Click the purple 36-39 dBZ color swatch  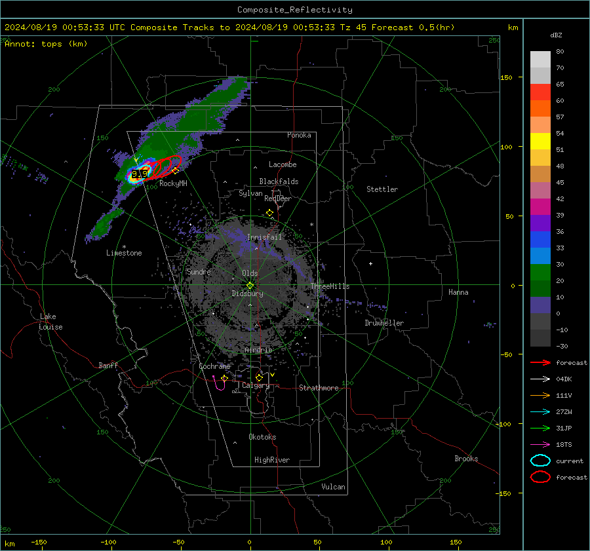[x=540, y=223]
